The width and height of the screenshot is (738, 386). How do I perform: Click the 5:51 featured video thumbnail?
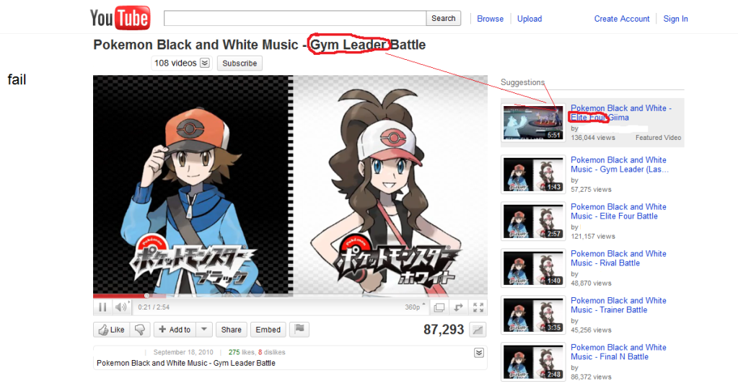(x=533, y=123)
